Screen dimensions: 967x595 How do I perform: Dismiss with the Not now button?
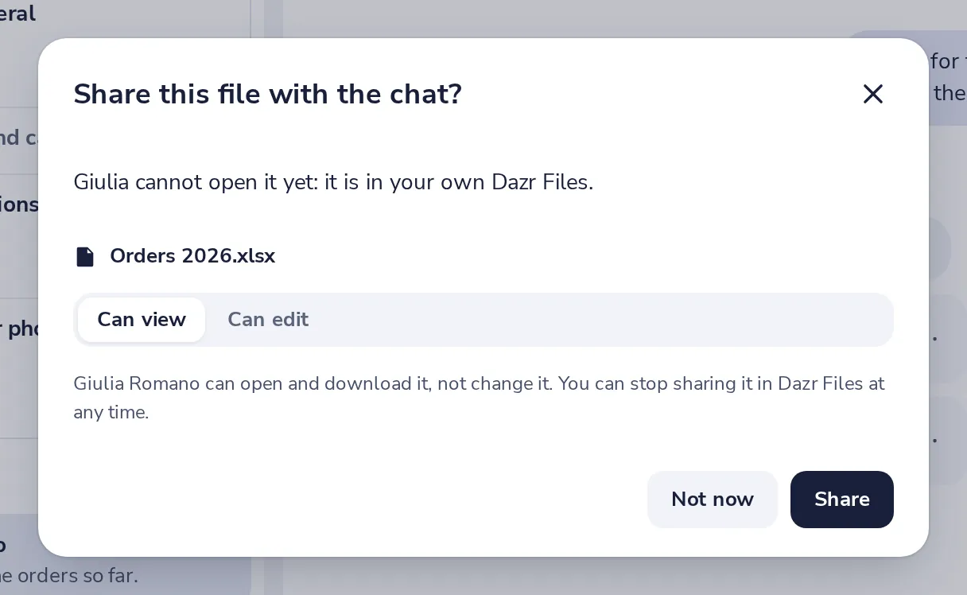(713, 500)
